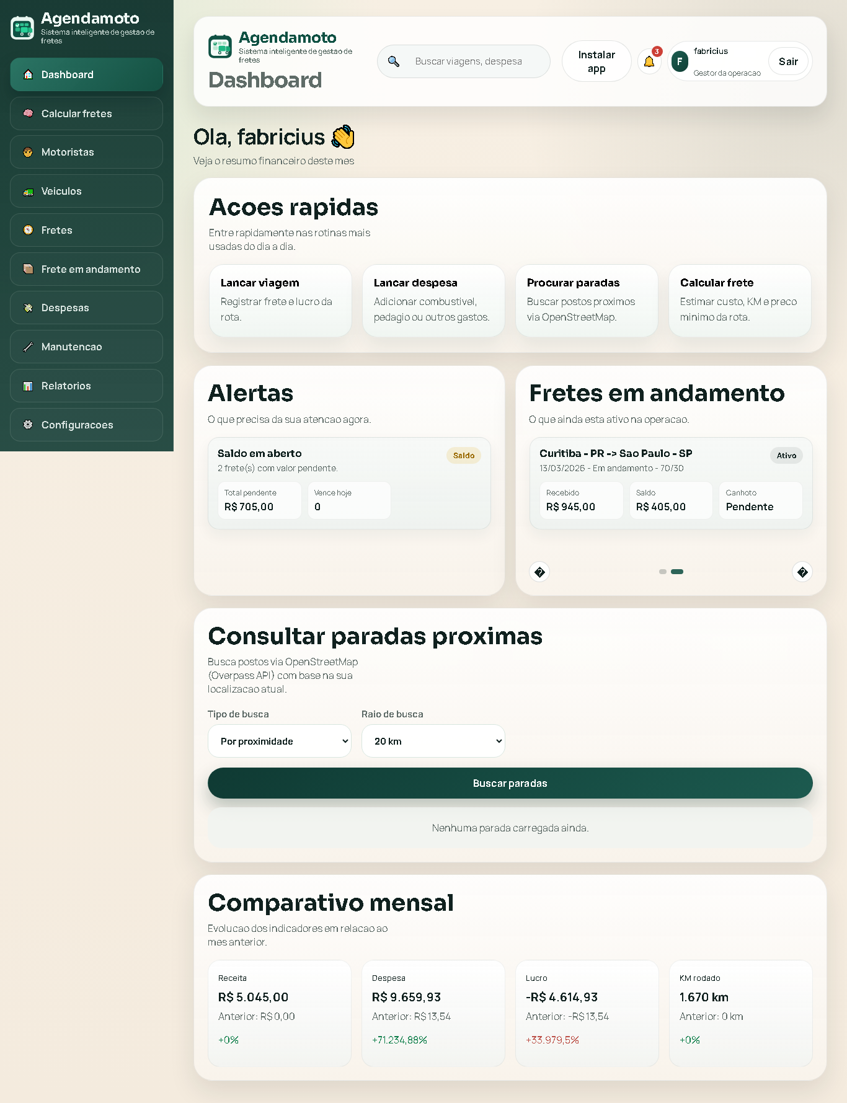Viewport: 847px width, 1103px height.
Task: Select first carousel dot indicator
Action: coord(663,572)
